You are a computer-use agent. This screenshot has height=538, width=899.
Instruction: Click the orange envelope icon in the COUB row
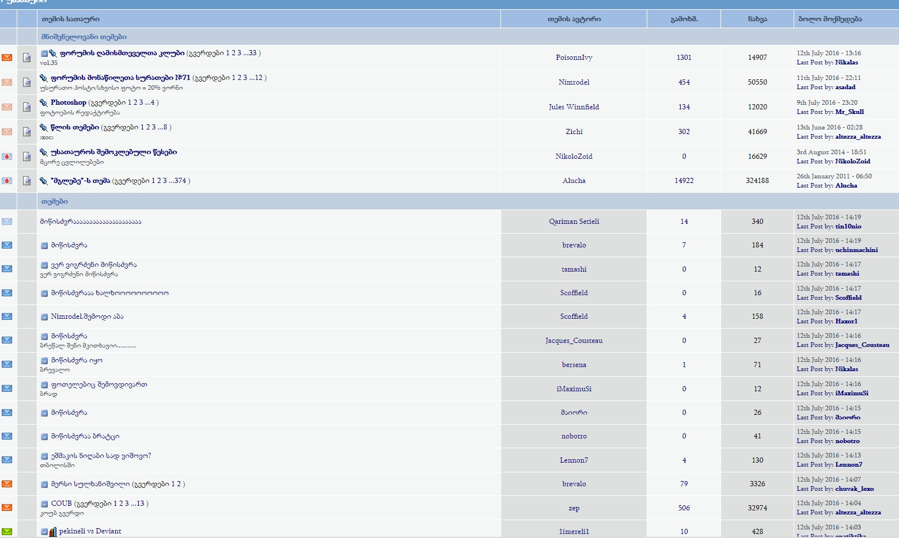coord(7,508)
